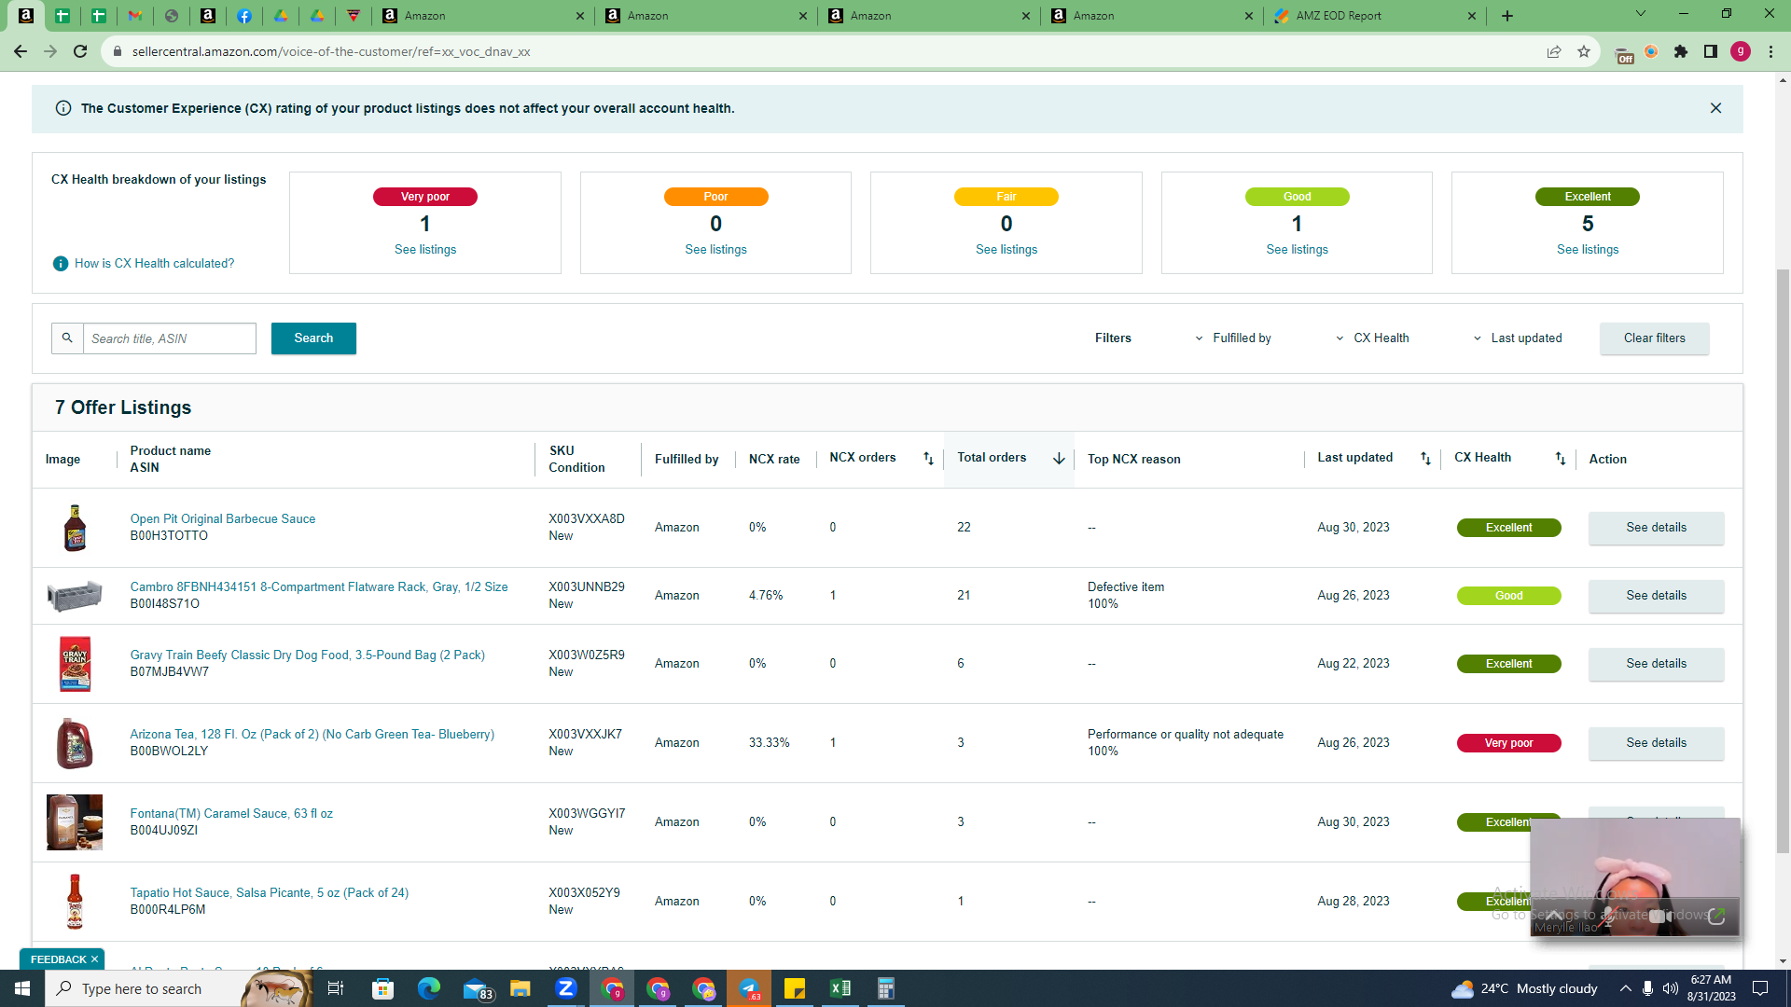See listings under Very poor
This screenshot has width=1791, height=1007.
click(x=425, y=250)
